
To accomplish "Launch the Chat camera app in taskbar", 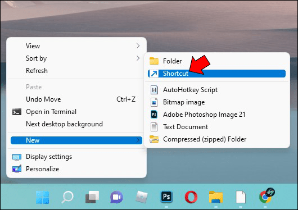I will point(117,197).
